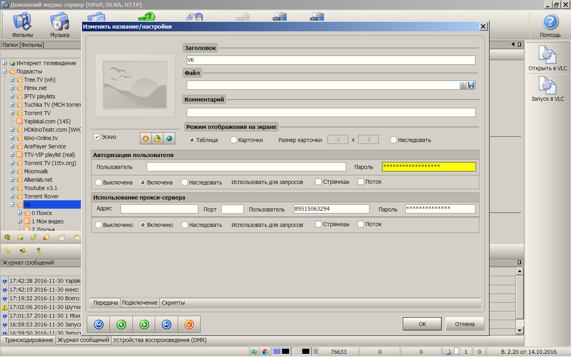571x357 pixels.
Task: Switch to the Скрипты tab
Action: pos(173,303)
